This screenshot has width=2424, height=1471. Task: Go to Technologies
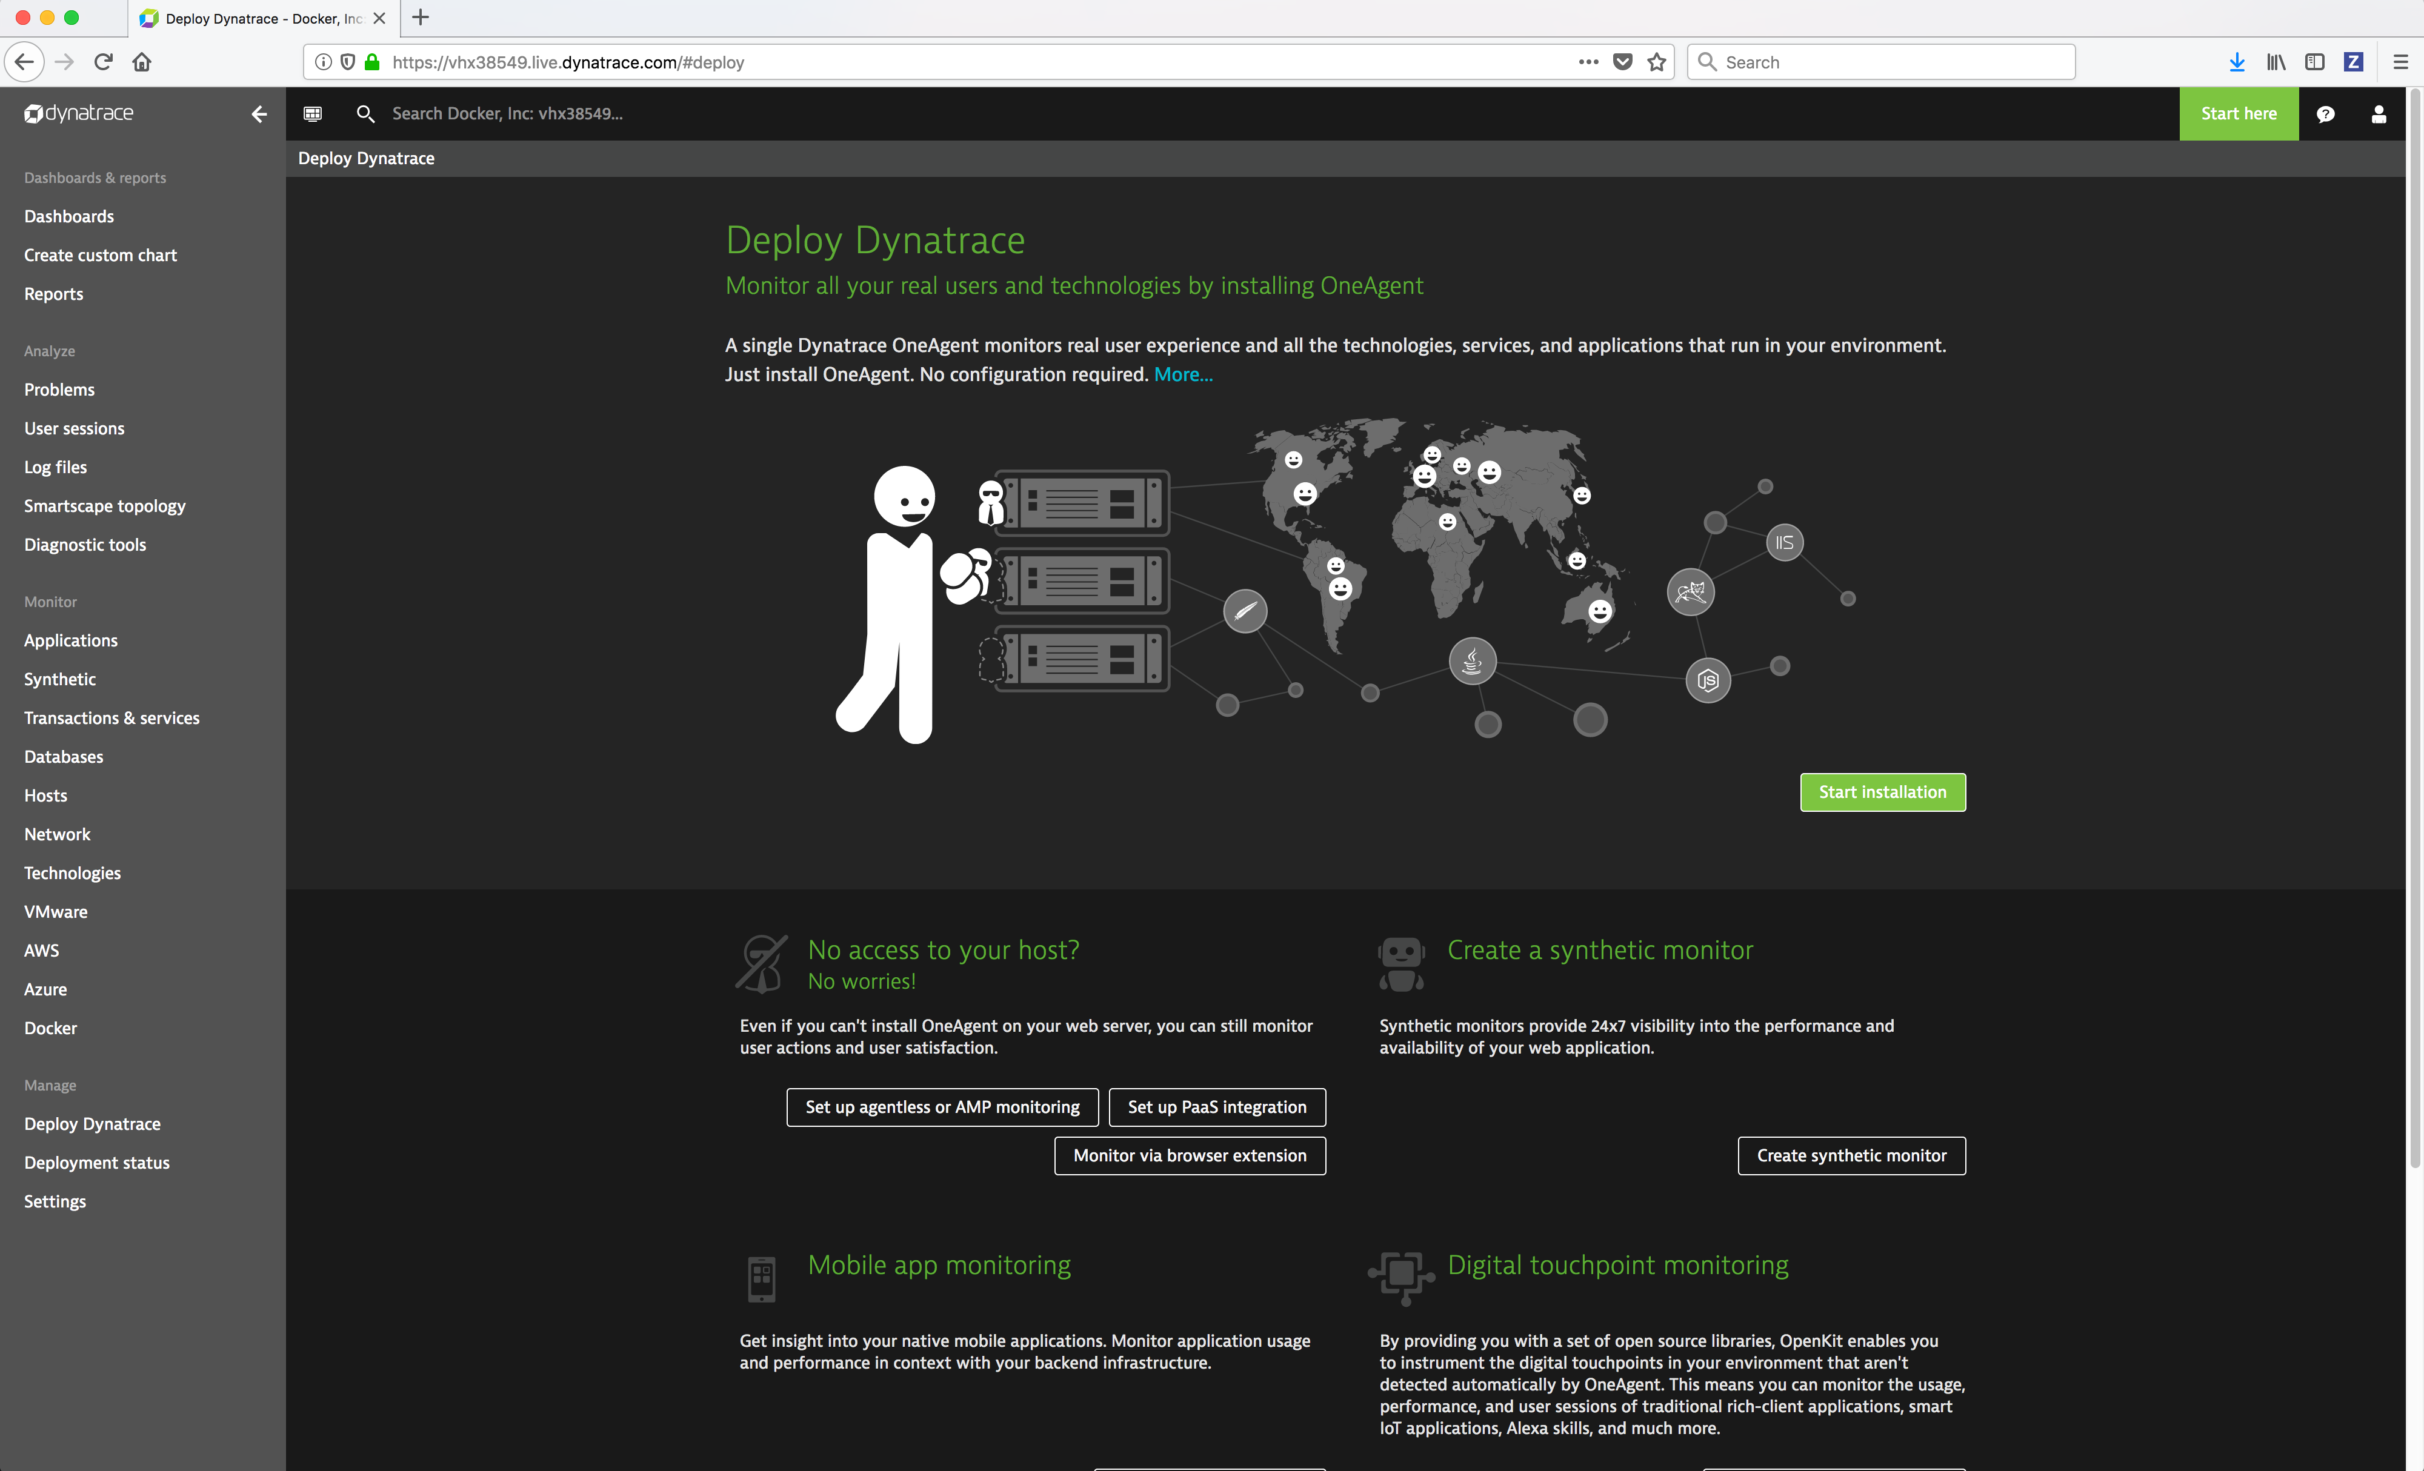(72, 873)
